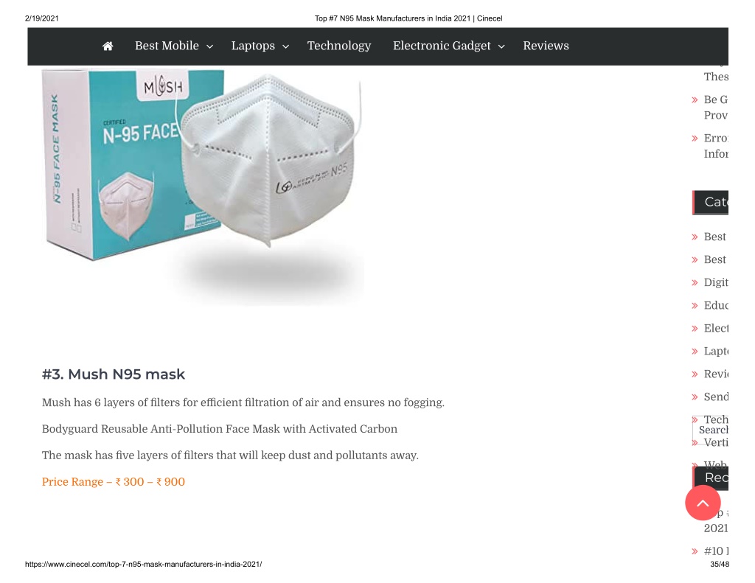This screenshot has height=583, width=755.
Task: Open the home icon in navigation bar
Action: pos(108,46)
